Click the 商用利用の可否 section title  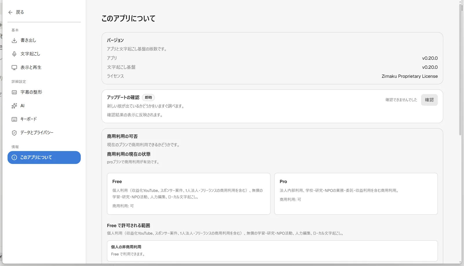[122, 136]
